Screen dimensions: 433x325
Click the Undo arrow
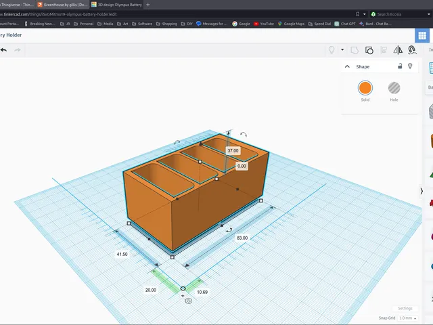(3, 50)
